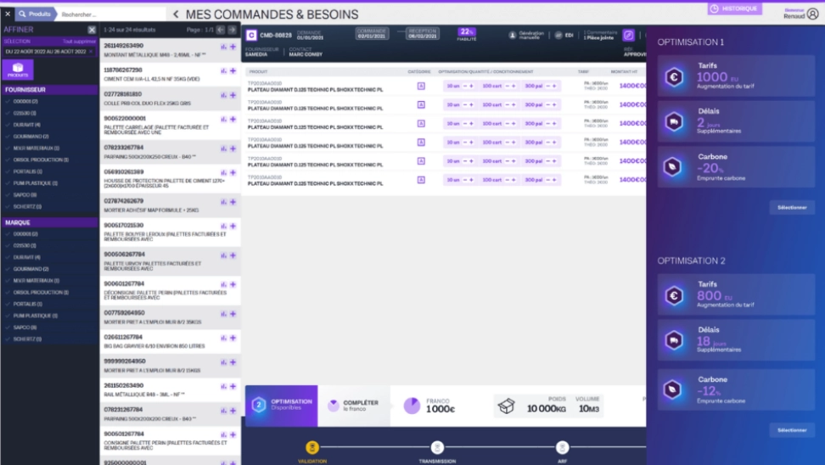Add product 261149263490 with plus icon
This screenshot has height=465, width=825.
tap(233, 47)
